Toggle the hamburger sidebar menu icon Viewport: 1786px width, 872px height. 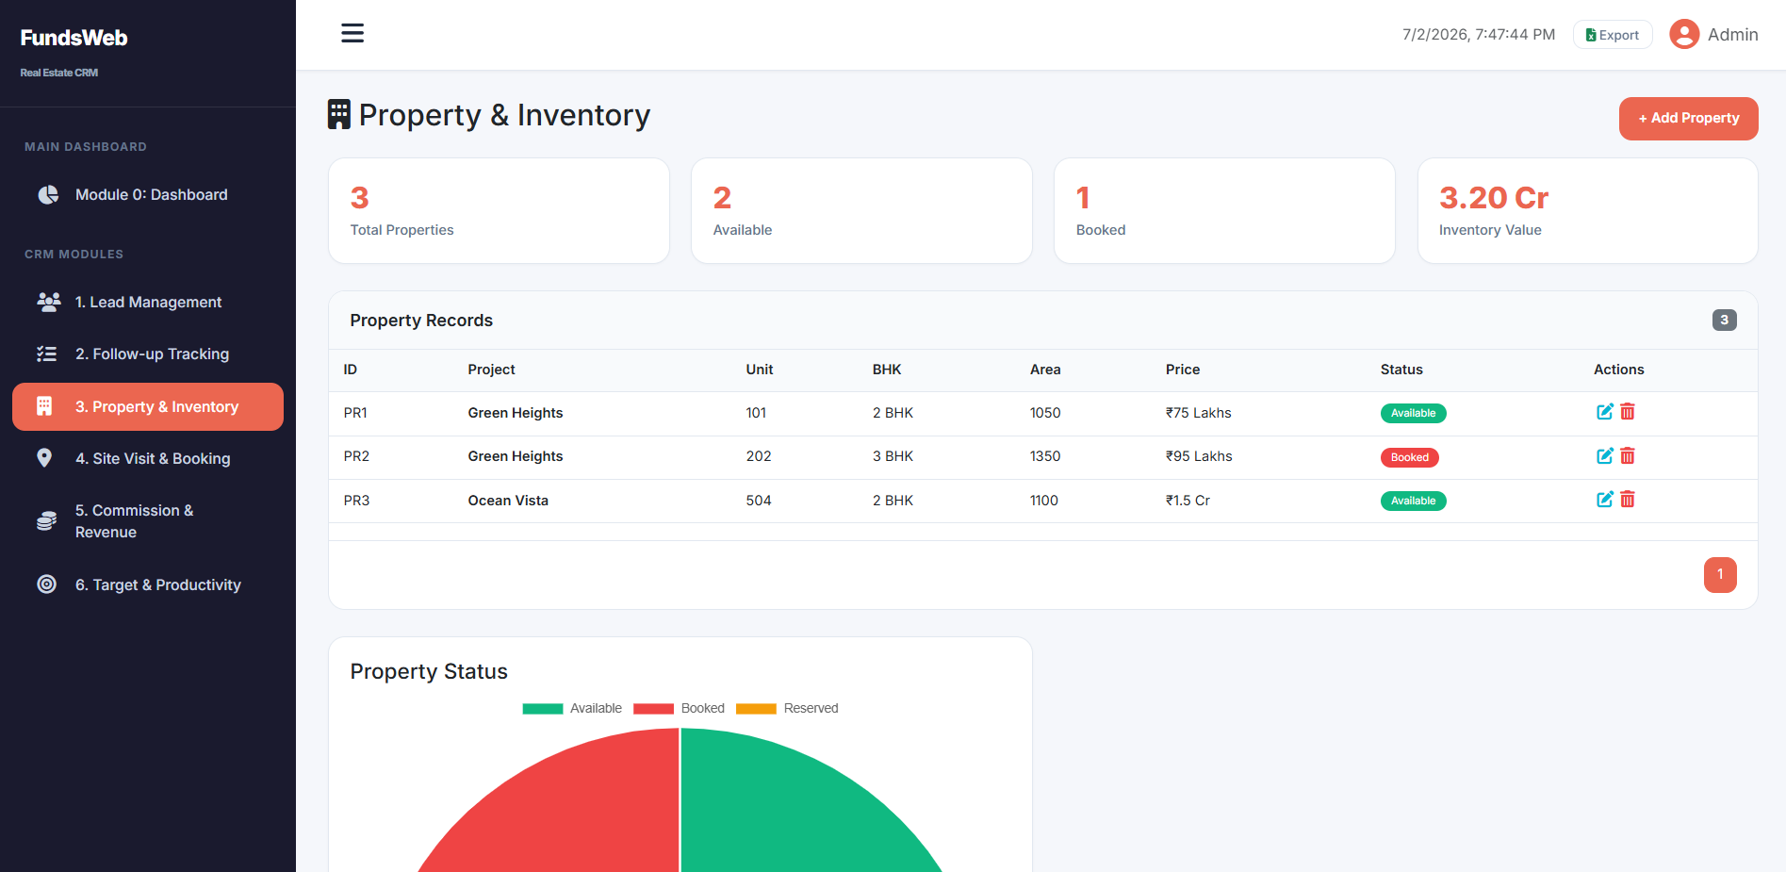pos(352,34)
